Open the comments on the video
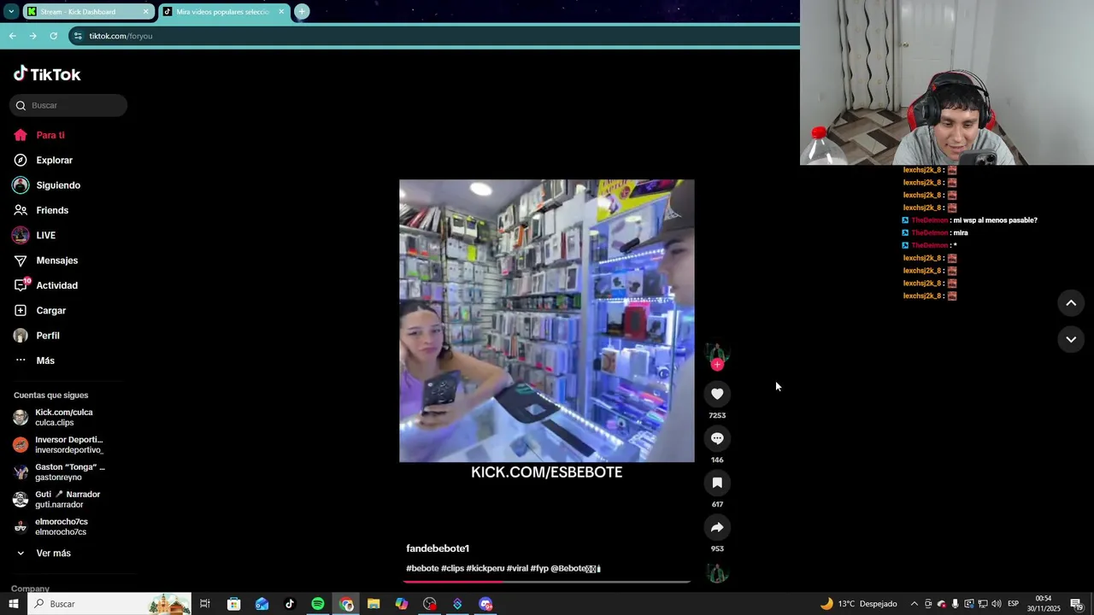Viewport: 1094px width, 615px height. pos(717,438)
